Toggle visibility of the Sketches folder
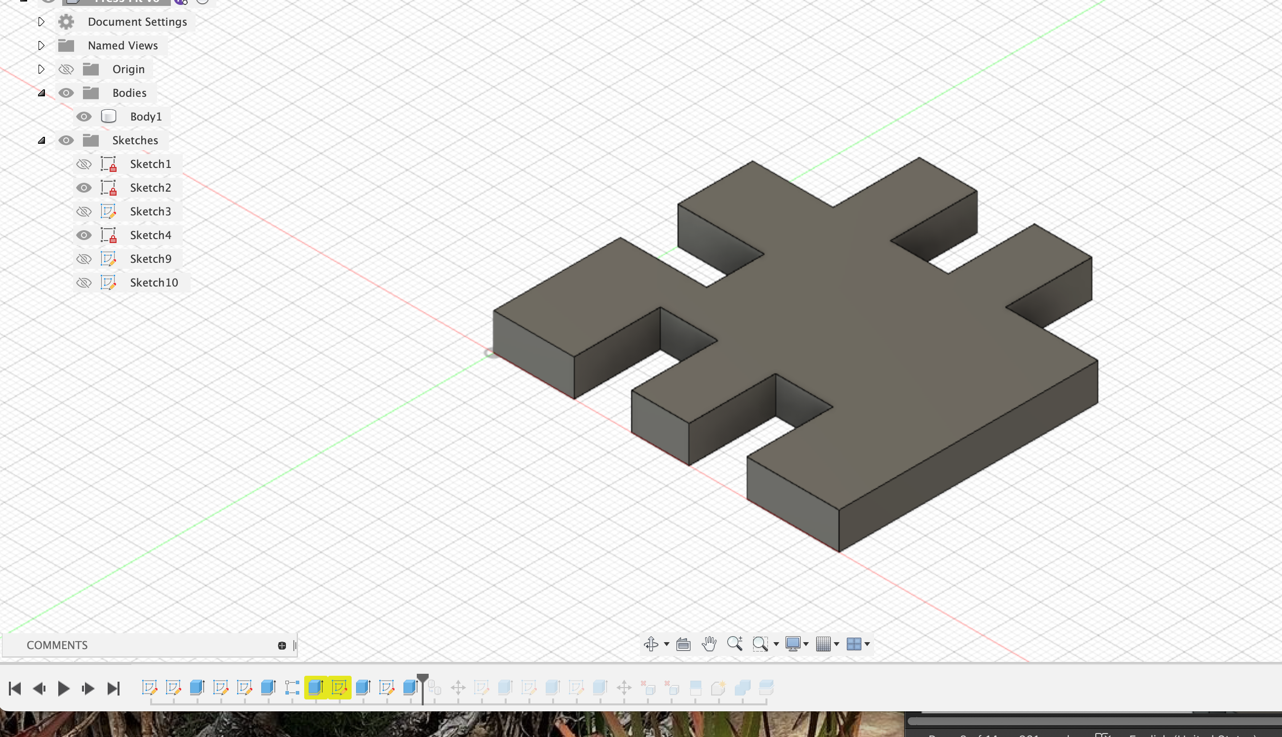This screenshot has height=737, width=1282. pos(66,140)
